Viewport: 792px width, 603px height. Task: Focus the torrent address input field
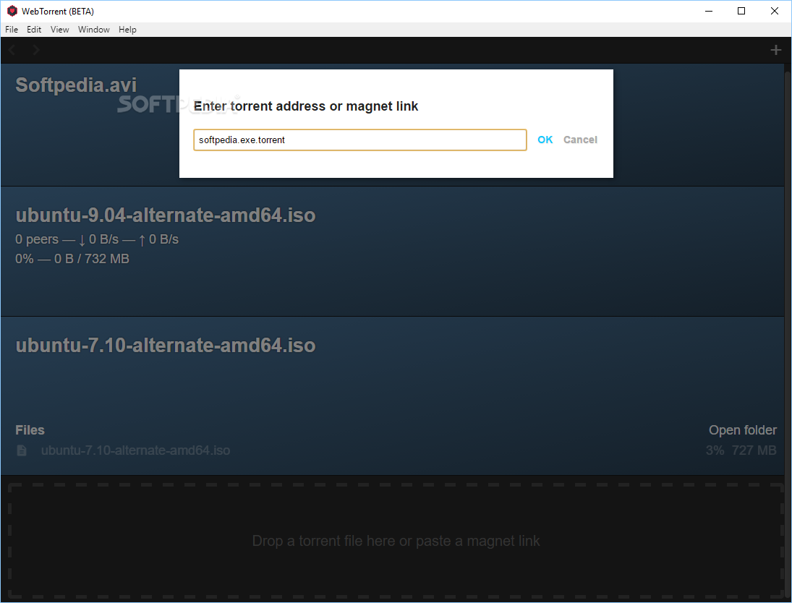tap(360, 140)
